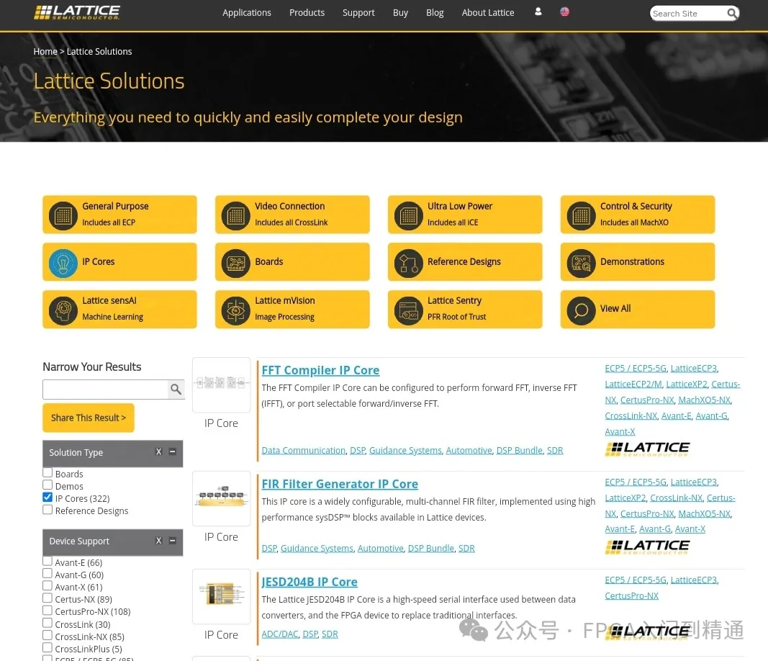Click the FFT Compiler IP Core thumbnail
Image resolution: width=768 pixels, height=661 pixels.
click(221, 385)
